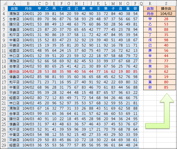Click 林口店 in row 21
The width and height of the screenshot is (177, 149).
click(x=14, y=103)
